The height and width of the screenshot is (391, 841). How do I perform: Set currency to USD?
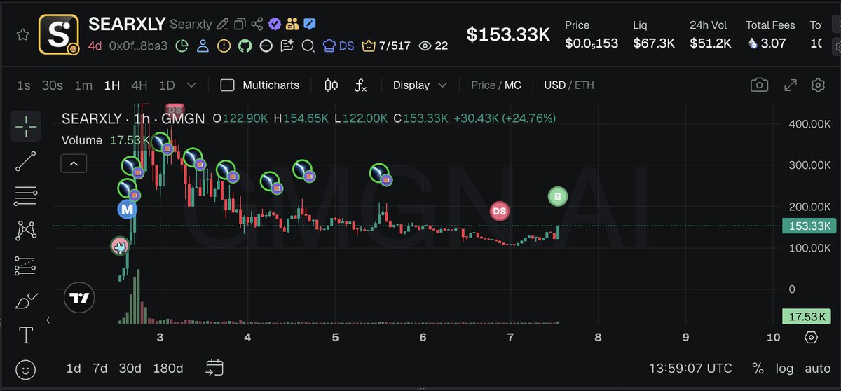click(x=554, y=85)
